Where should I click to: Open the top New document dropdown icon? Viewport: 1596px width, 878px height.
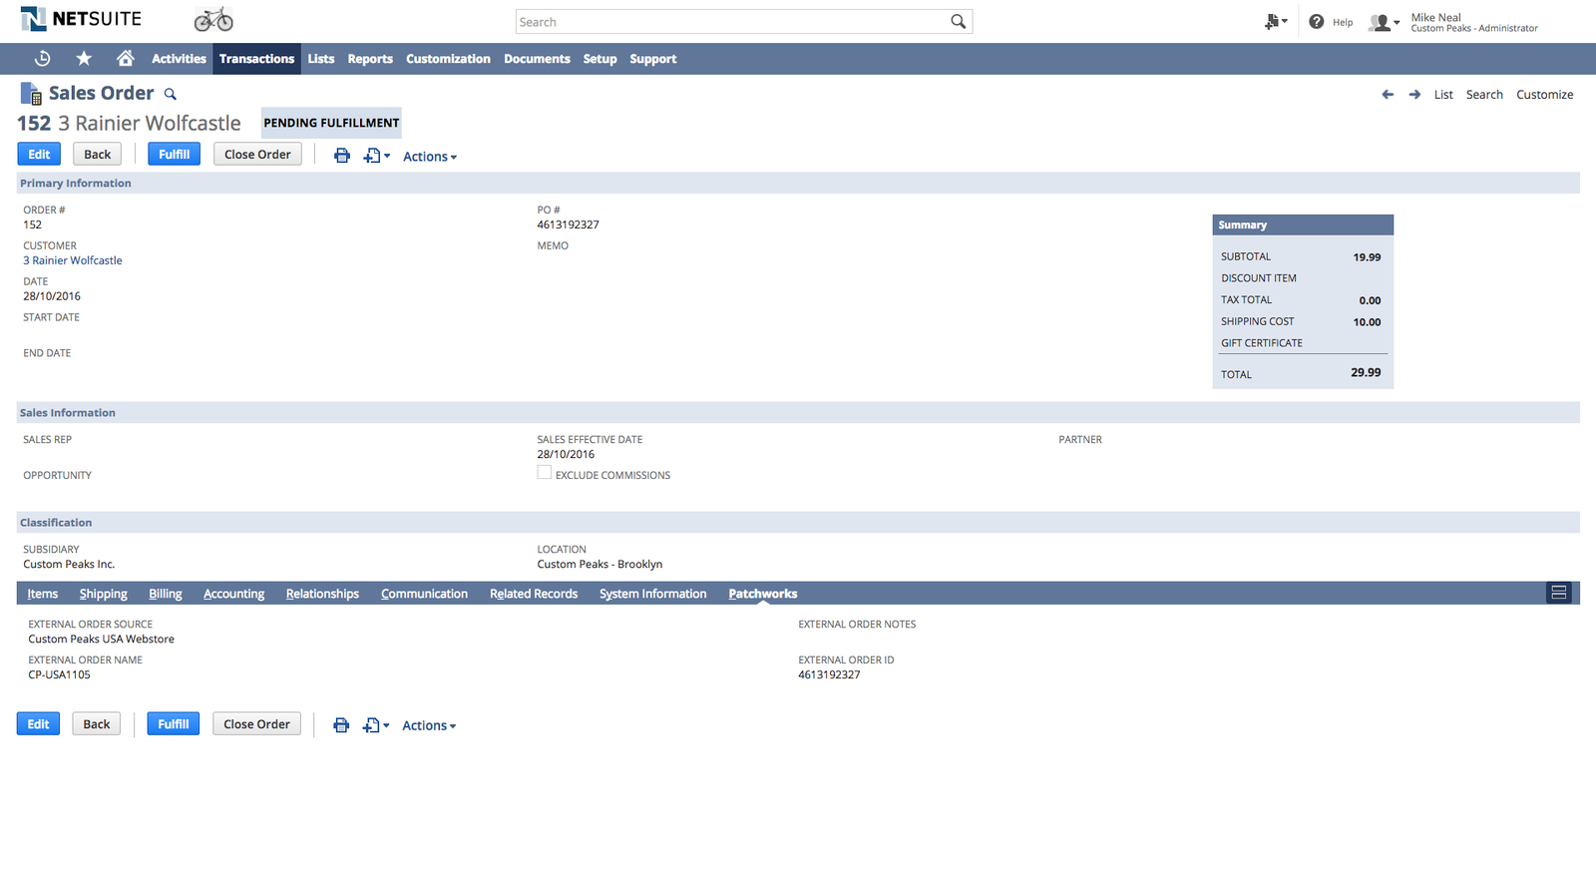tap(377, 156)
